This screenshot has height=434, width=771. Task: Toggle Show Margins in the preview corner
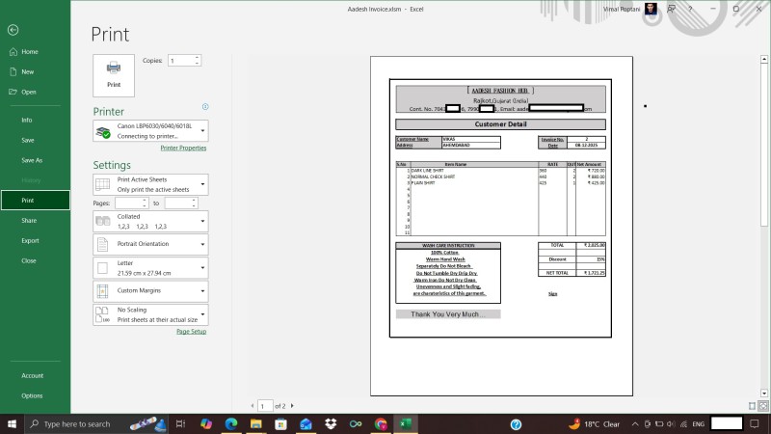(751, 406)
